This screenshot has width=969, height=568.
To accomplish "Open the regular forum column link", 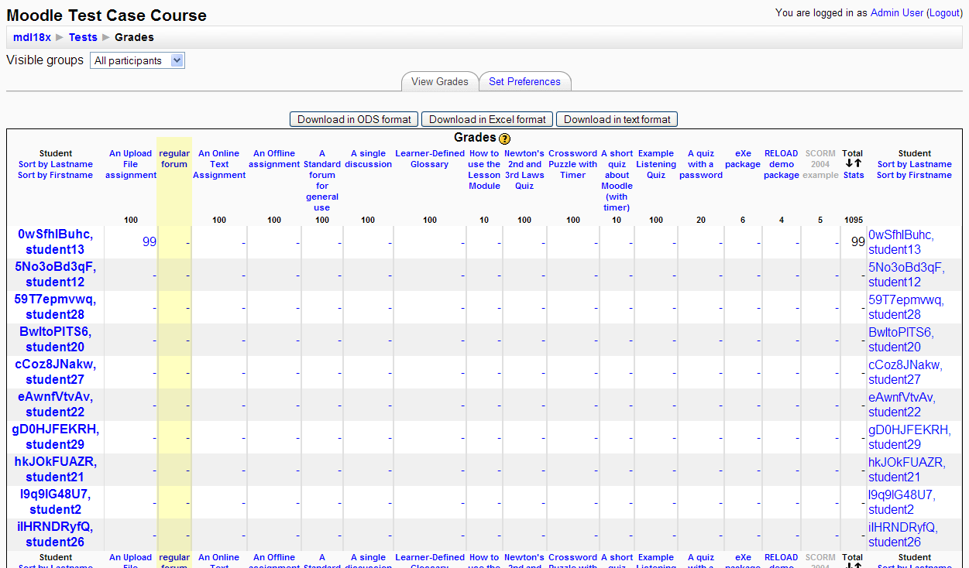I will coord(174,159).
